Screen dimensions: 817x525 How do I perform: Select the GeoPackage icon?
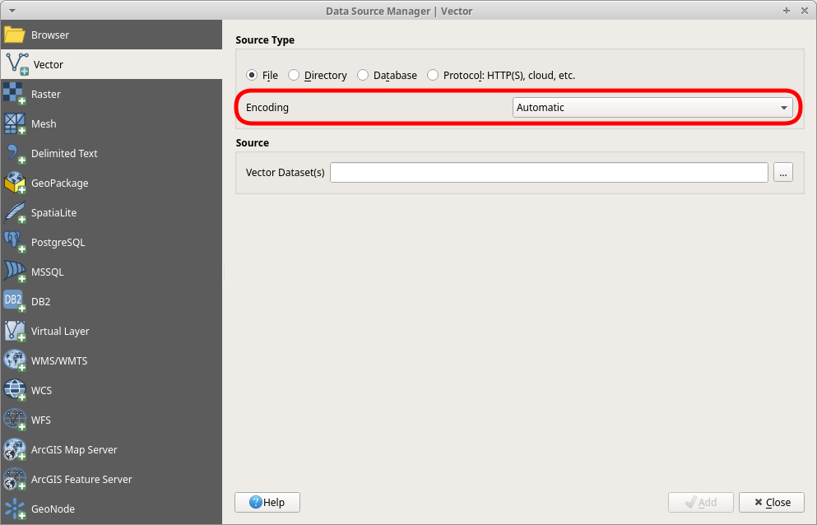pyautogui.click(x=15, y=184)
